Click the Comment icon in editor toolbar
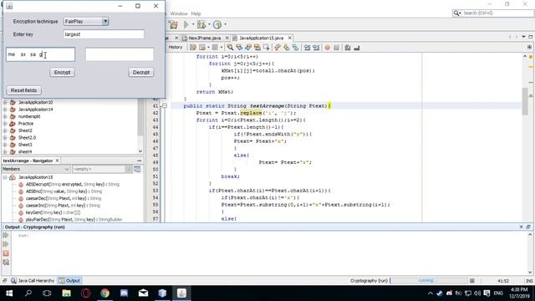535x301 pixels. pos(348,48)
